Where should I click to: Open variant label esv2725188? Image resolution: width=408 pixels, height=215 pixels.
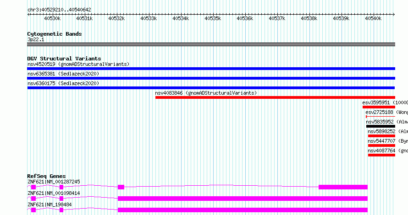click(x=380, y=112)
